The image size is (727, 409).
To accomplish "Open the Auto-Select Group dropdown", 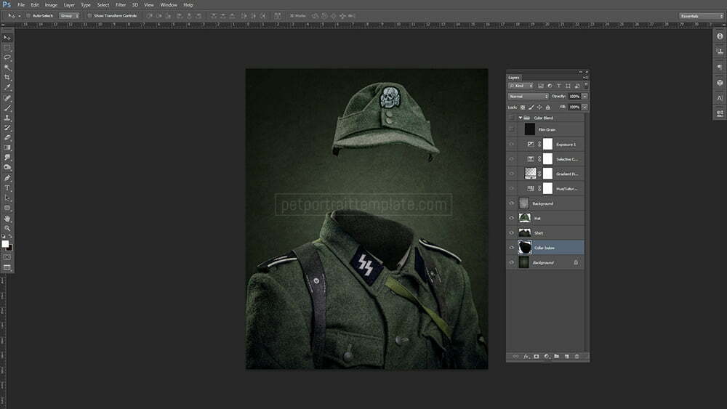I will (x=69, y=16).
